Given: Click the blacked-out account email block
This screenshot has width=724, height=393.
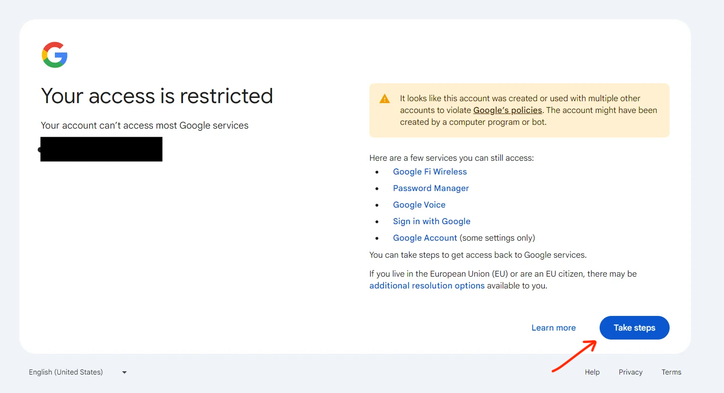Looking at the screenshot, I should tap(101, 149).
